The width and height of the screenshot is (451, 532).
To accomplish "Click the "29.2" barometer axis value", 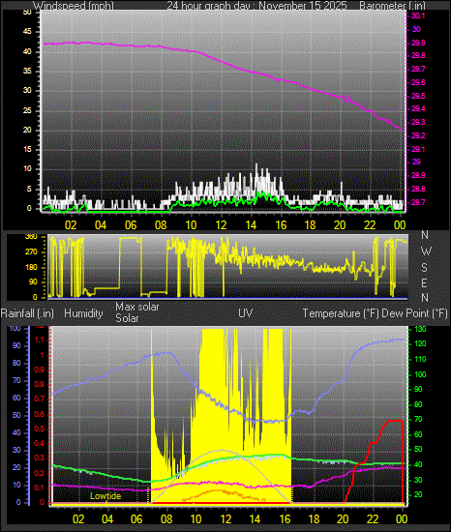I will (x=418, y=135).
